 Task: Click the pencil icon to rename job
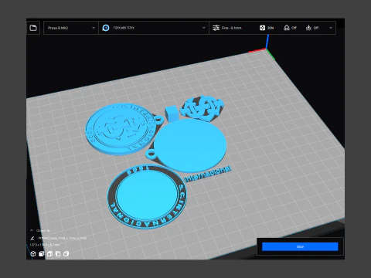(32, 238)
